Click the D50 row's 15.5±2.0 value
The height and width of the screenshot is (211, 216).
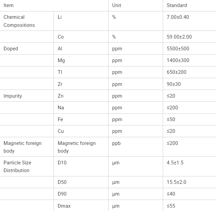tap(176, 182)
